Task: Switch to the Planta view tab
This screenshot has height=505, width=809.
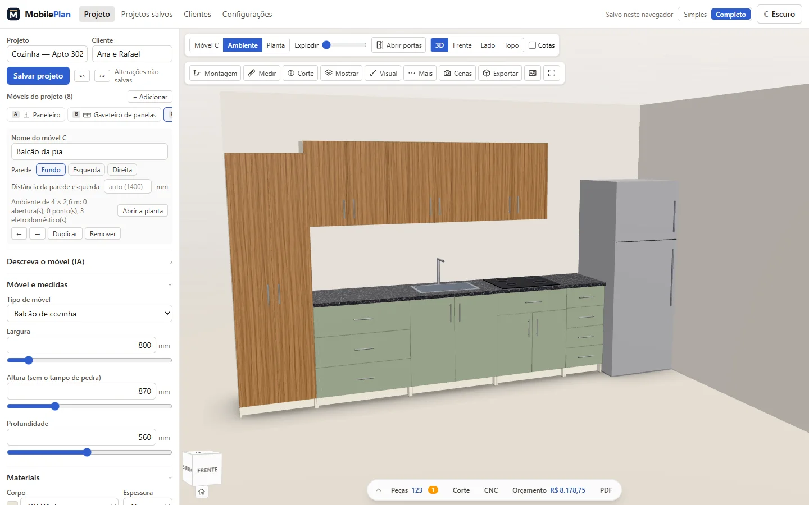Action: [275, 45]
